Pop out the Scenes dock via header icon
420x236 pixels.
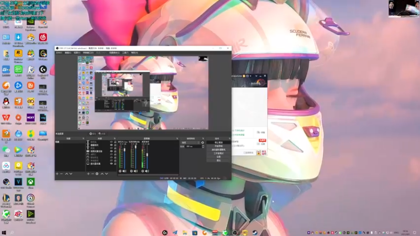(x=83, y=138)
